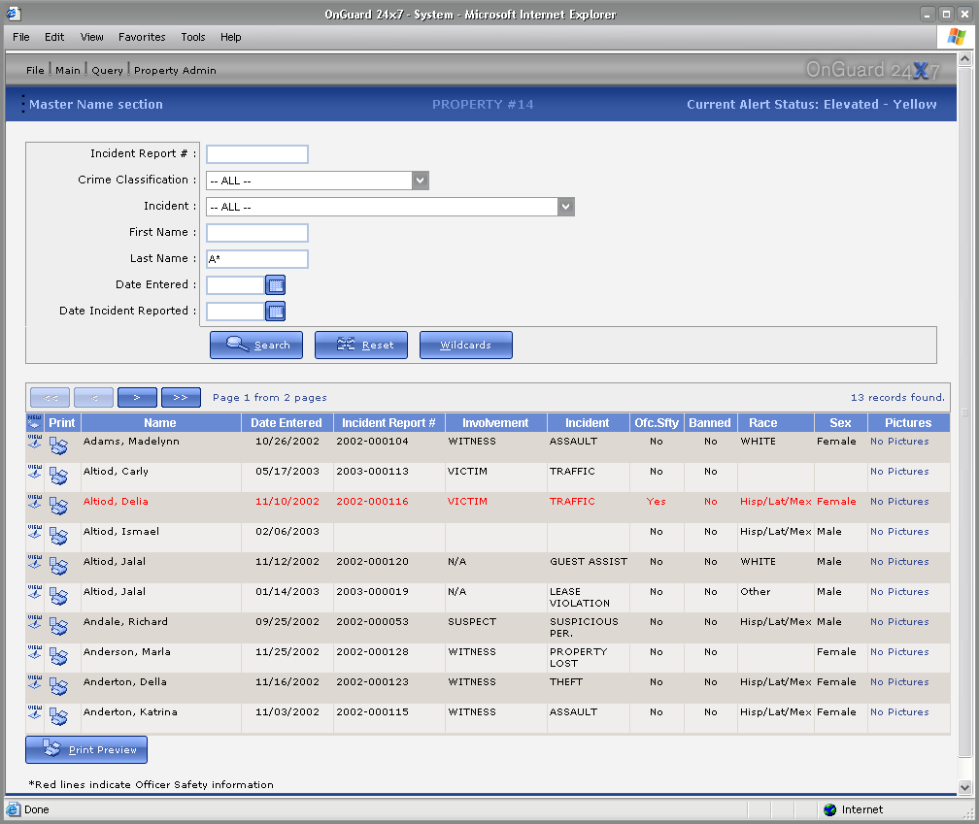Sort by the Name column header
Screen dimensions: 979x824
[x=160, y=423]
